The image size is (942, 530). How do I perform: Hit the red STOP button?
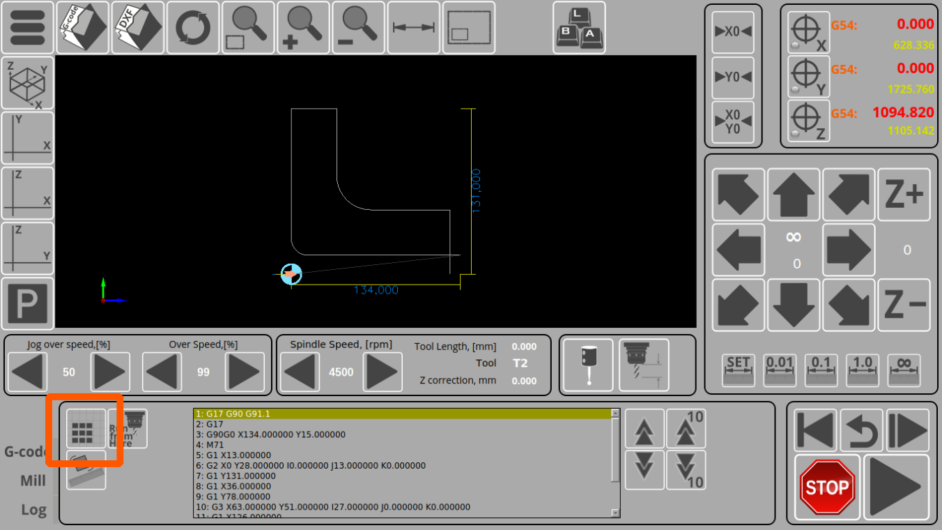[826, 487]
